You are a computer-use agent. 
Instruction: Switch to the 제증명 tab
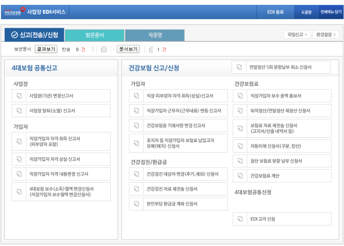[155, 35]
